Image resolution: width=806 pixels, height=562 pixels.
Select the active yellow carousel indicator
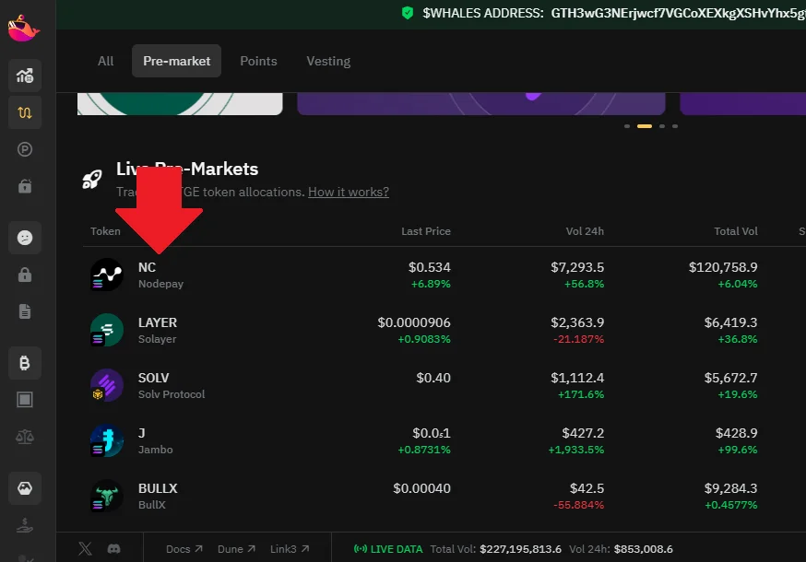tap(645, 126)
